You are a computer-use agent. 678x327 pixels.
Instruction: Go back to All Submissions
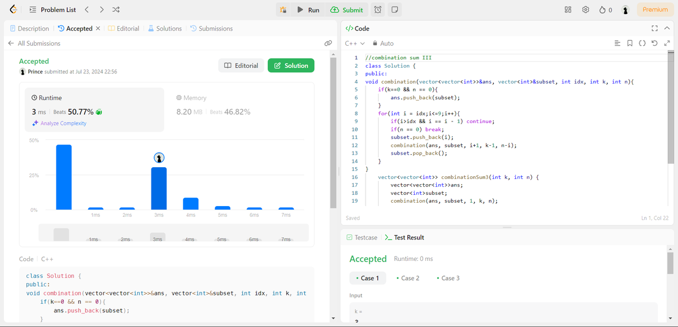coord(34,43)
